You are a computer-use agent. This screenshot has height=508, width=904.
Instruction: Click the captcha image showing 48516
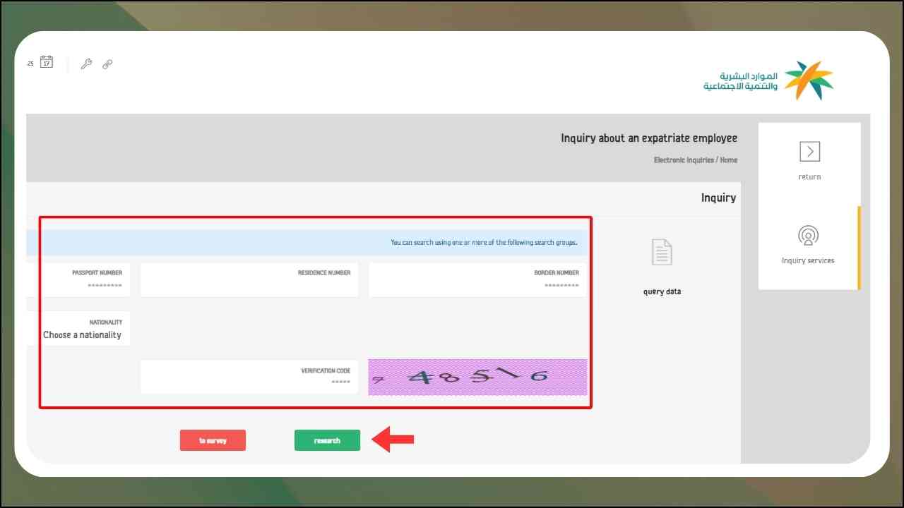click(477, 377)
